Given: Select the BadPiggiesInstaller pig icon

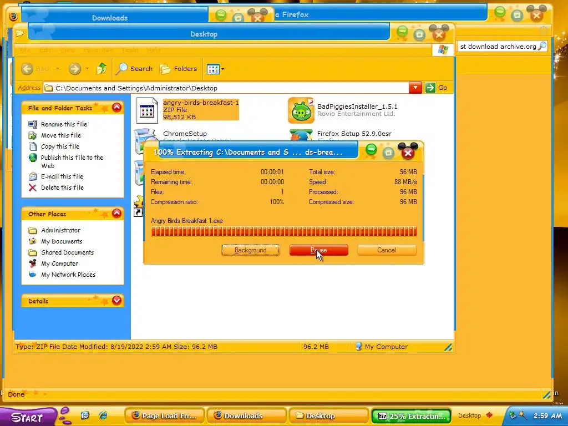Looking at the screenshot, I should click(301, 110).
